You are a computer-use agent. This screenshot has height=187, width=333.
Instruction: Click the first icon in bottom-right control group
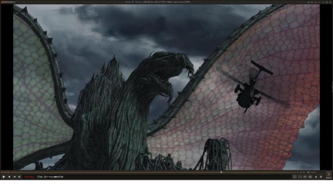[294, 177]
